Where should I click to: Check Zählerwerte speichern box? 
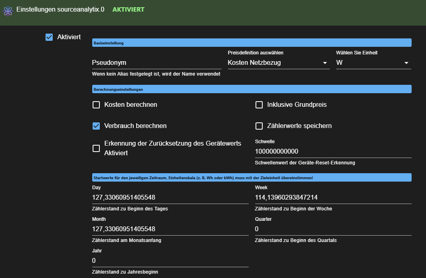click(259, 126)
